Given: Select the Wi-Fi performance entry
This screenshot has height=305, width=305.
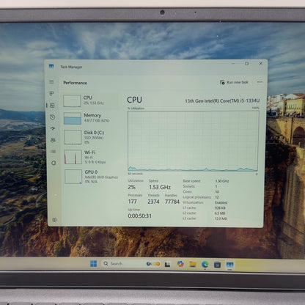Looking at the screenshot, I should click(91, 157).
